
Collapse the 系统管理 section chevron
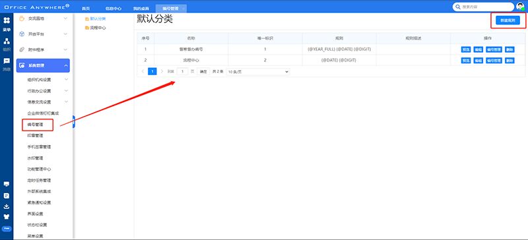point(65,65)
